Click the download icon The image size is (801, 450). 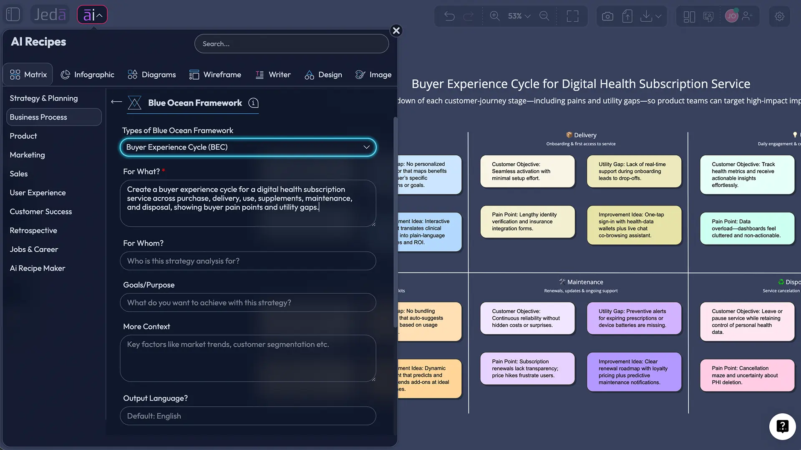(646, 16)
